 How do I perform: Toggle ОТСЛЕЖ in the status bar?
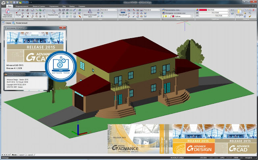(x=204, y=158)
